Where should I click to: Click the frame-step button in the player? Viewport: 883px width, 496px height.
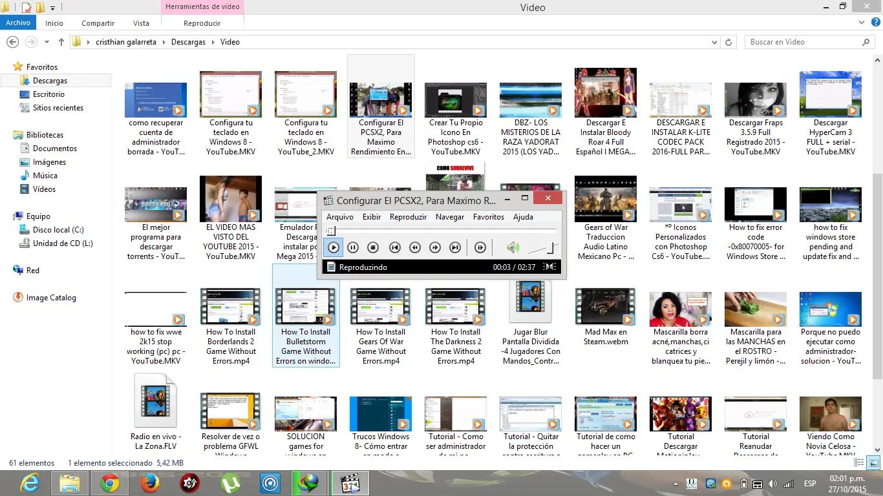(480, 247)
